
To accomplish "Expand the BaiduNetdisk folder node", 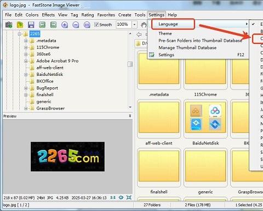I will pos(26,75).
